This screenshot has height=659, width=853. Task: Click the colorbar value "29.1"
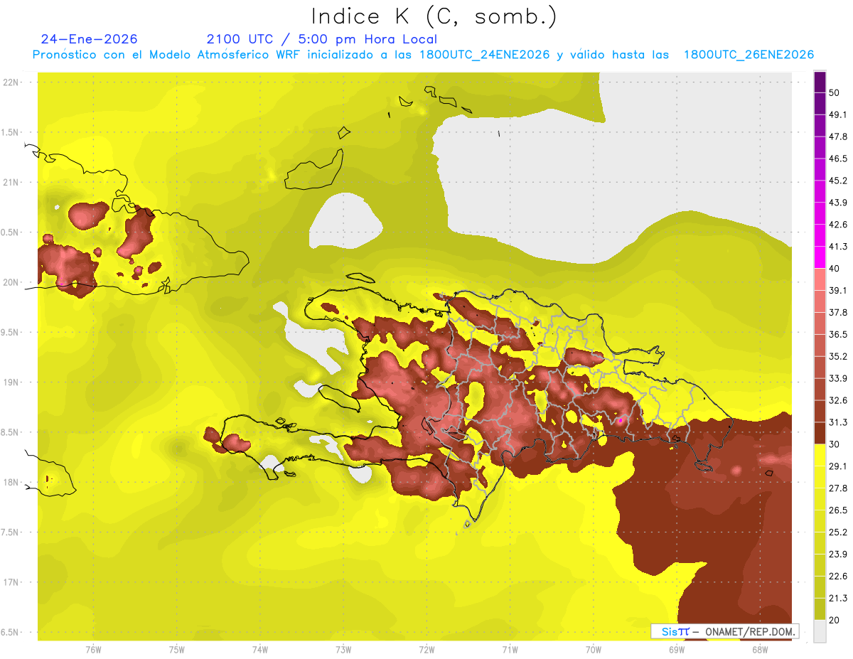coord(838,466)
